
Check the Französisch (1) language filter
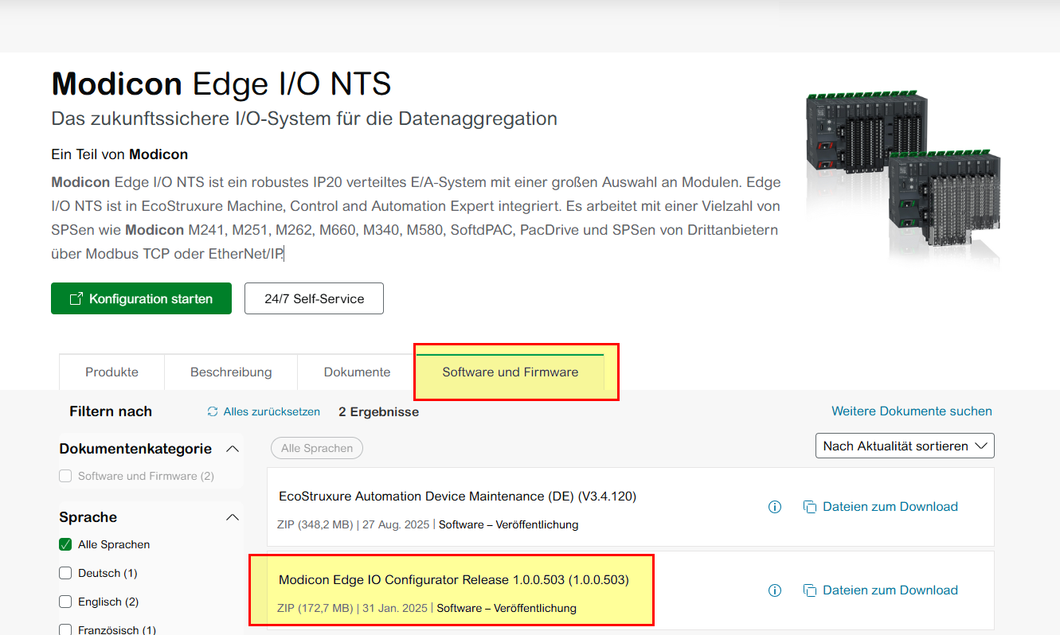[65, 630]
